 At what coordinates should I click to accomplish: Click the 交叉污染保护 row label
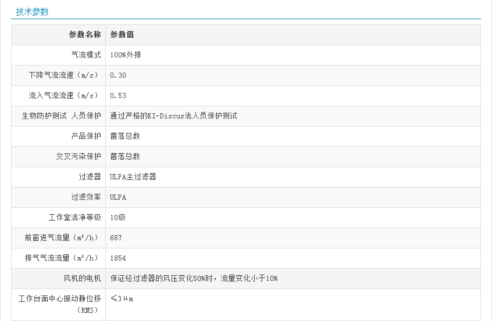coord(79,157)
